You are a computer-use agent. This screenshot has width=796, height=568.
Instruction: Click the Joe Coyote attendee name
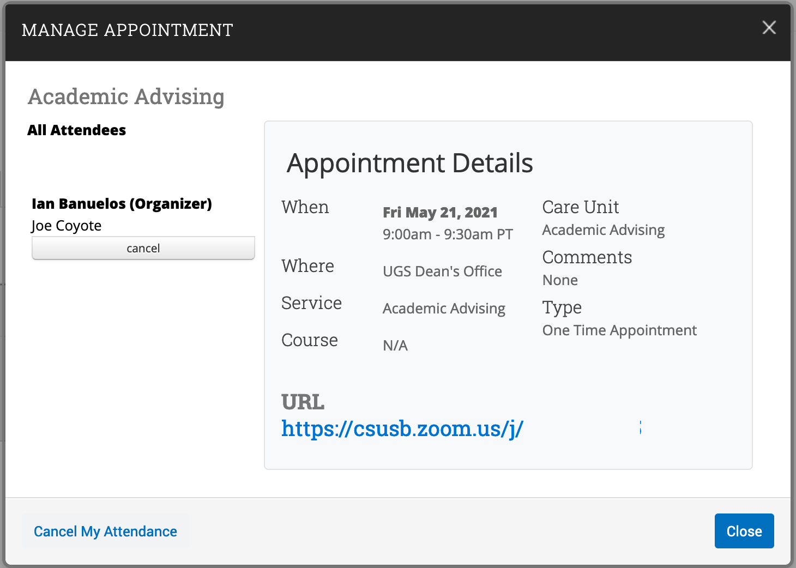tap(67, 226)
